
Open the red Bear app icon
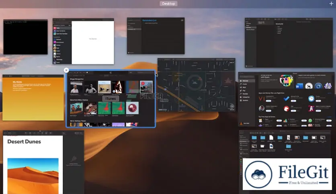[x=286, y=109]
